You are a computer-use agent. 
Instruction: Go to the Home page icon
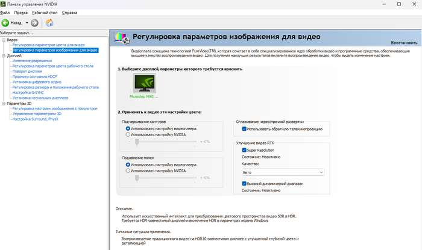point(49,23)
